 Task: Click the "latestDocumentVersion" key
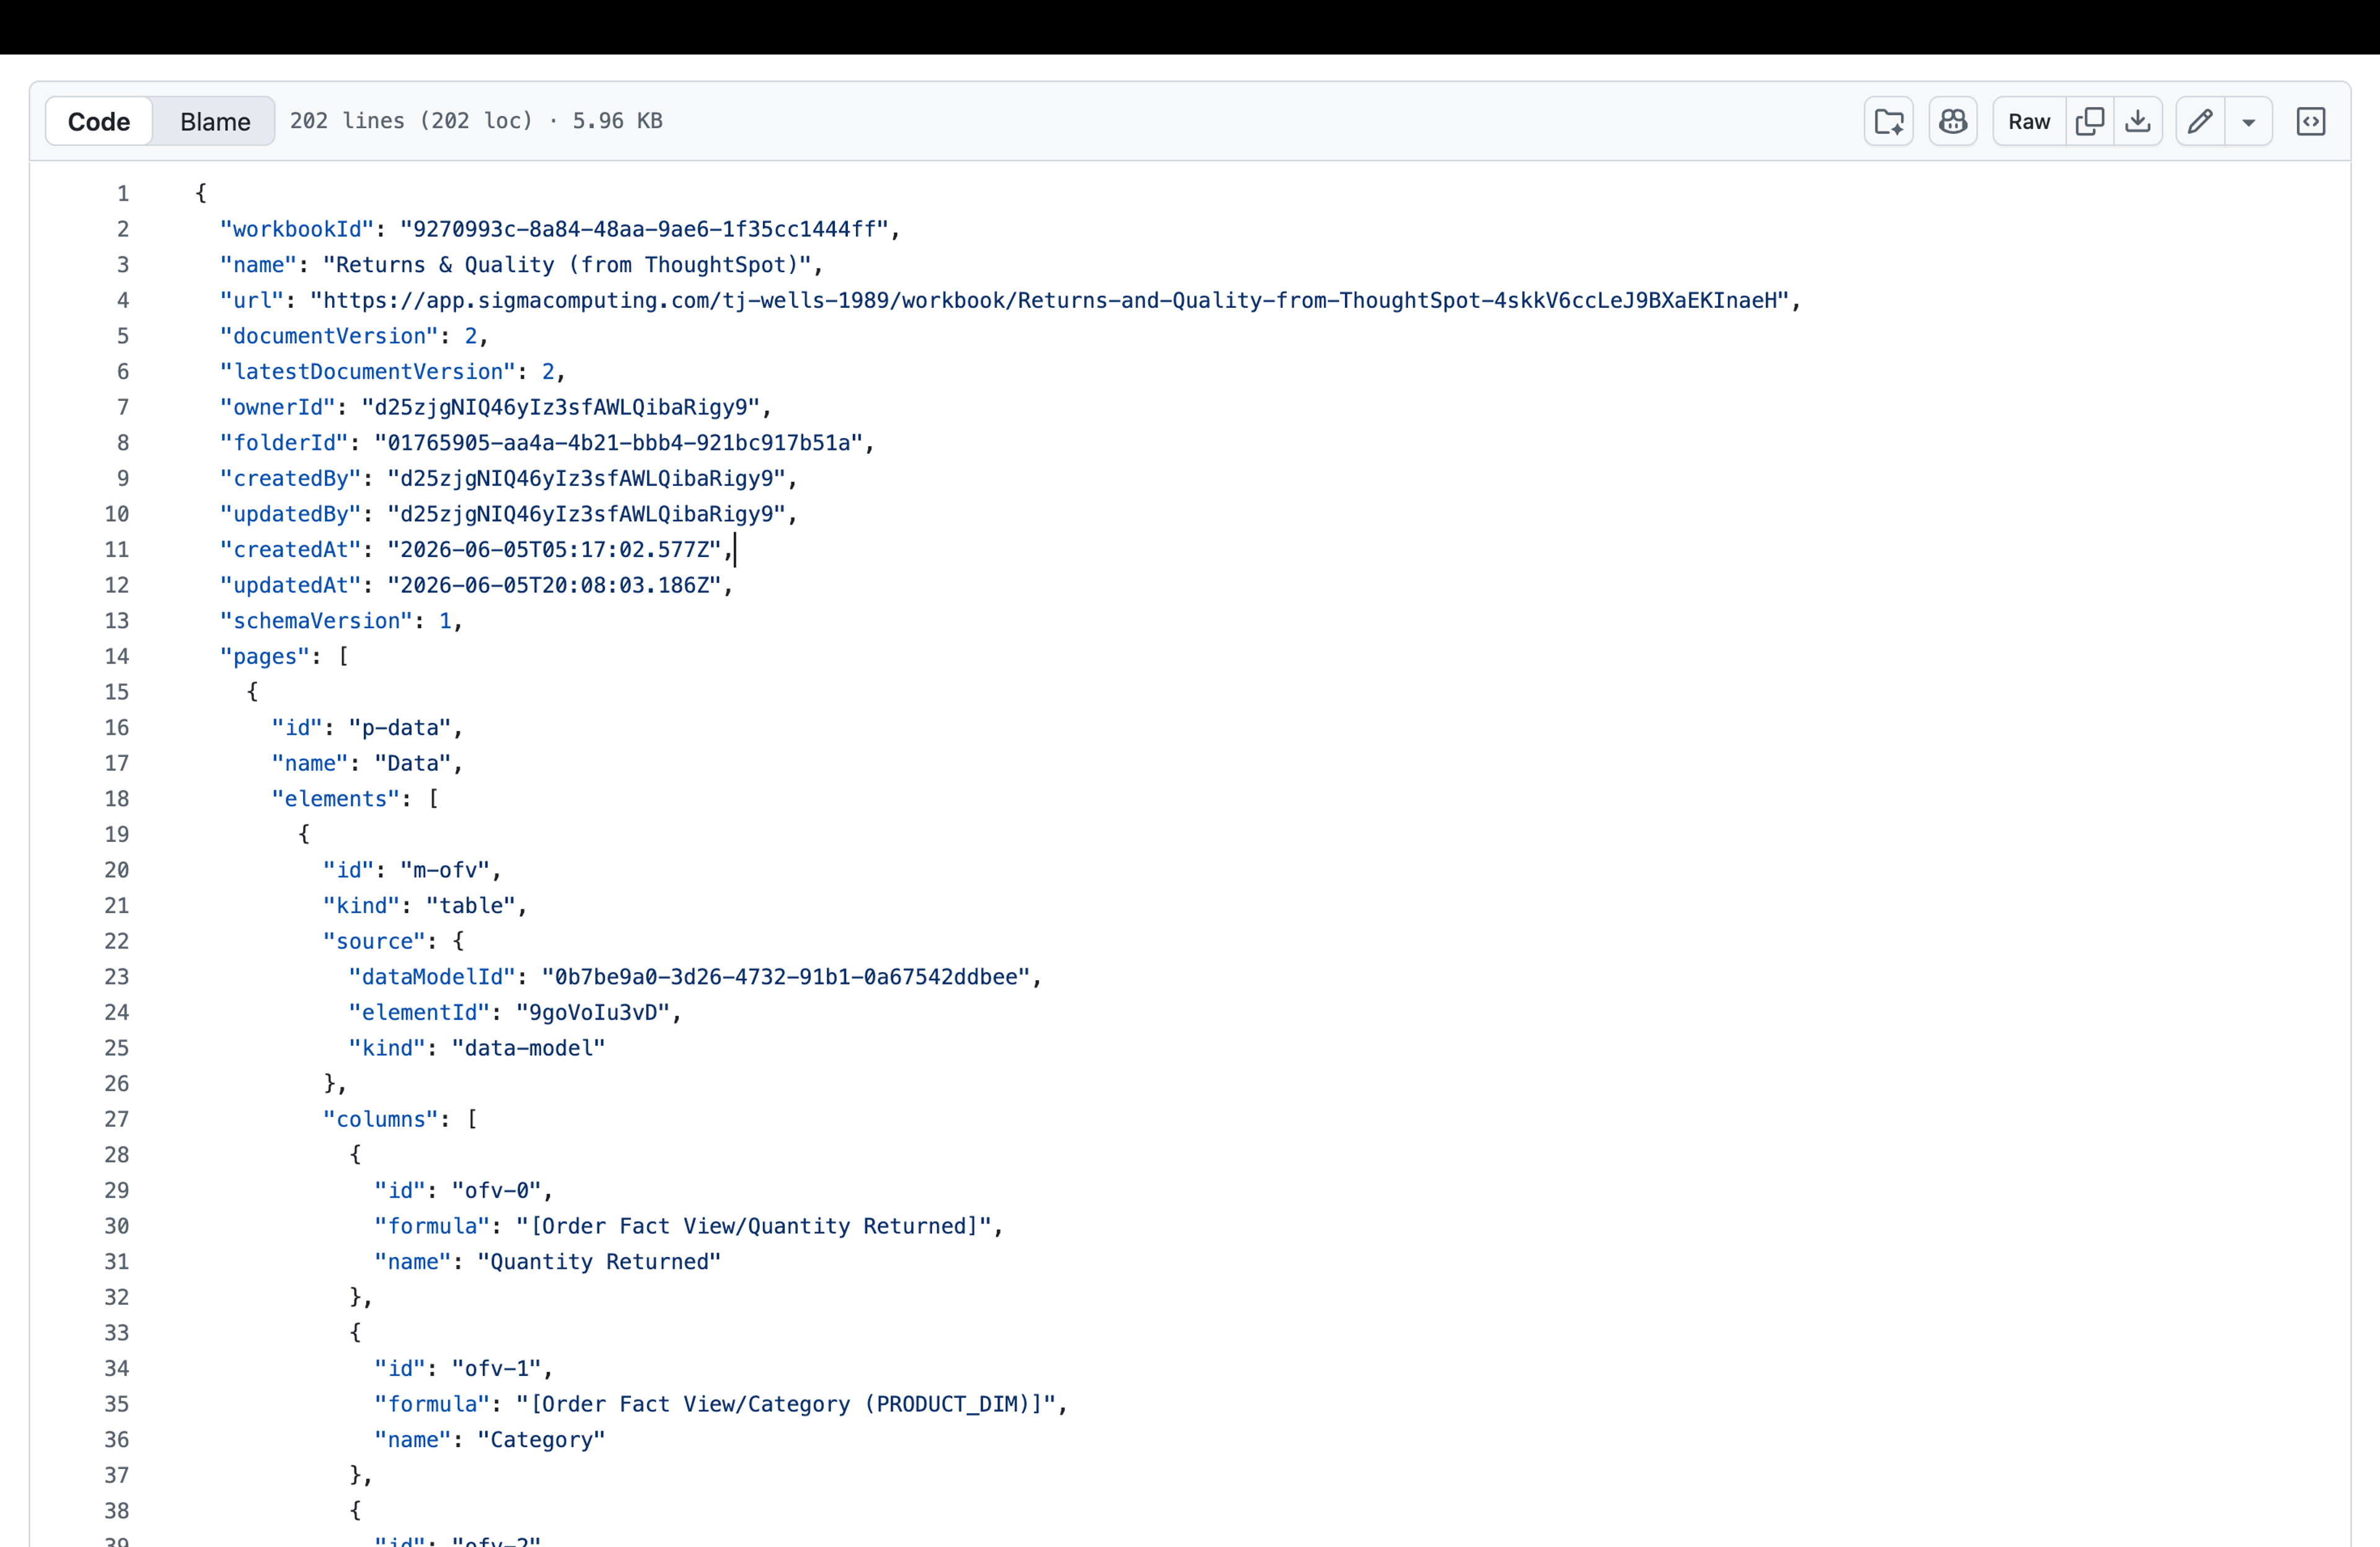(368, 372)
